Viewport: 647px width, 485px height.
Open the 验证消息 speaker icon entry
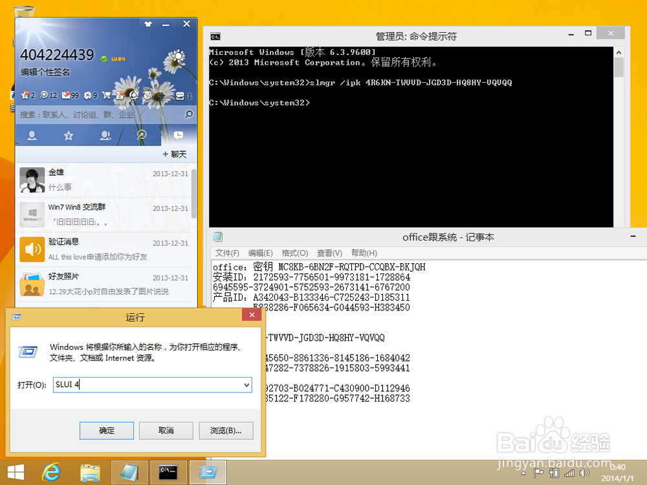(32, 250)
